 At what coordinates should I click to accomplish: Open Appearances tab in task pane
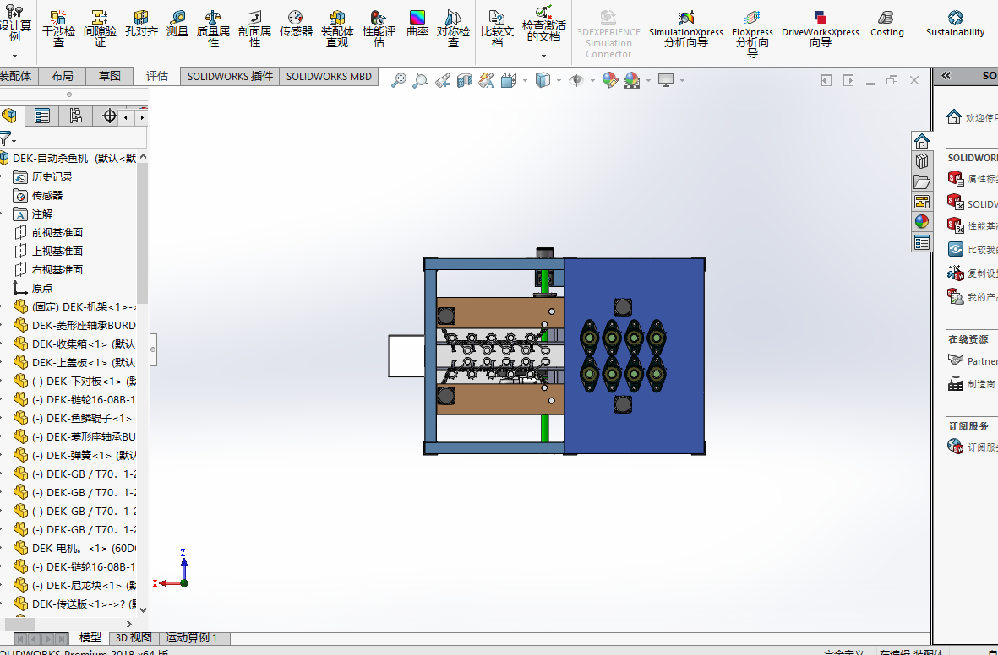click(922, 222)
